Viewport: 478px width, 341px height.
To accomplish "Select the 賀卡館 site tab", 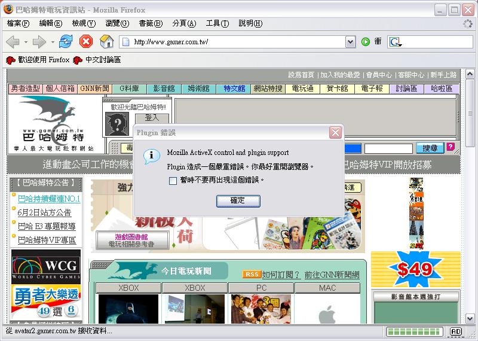I will [x=338, y=89].
